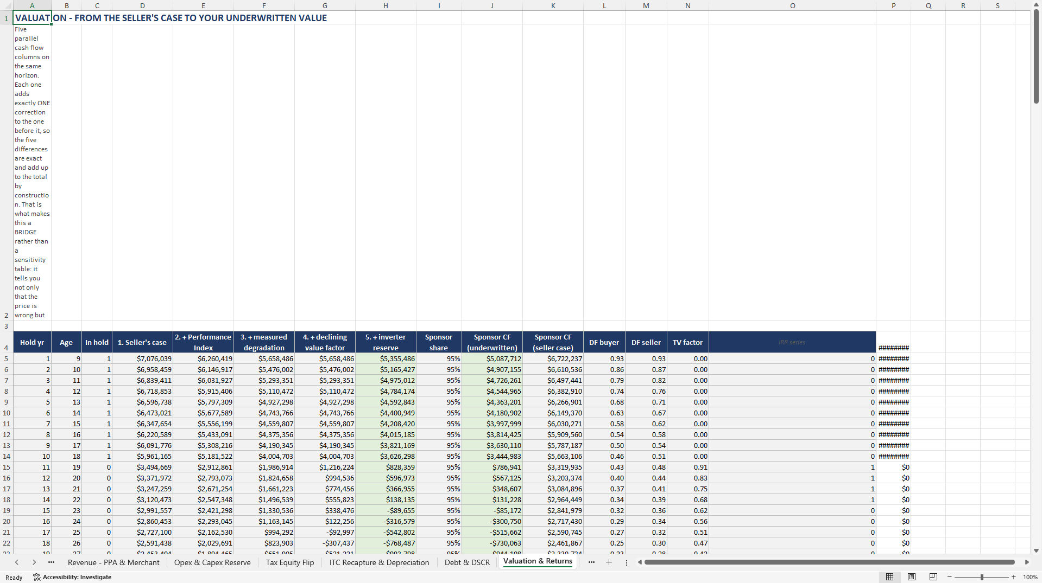Screen dimensions: 1042x583
Task: Go to previous sheet tab arrow
Action: click(17, 562)
